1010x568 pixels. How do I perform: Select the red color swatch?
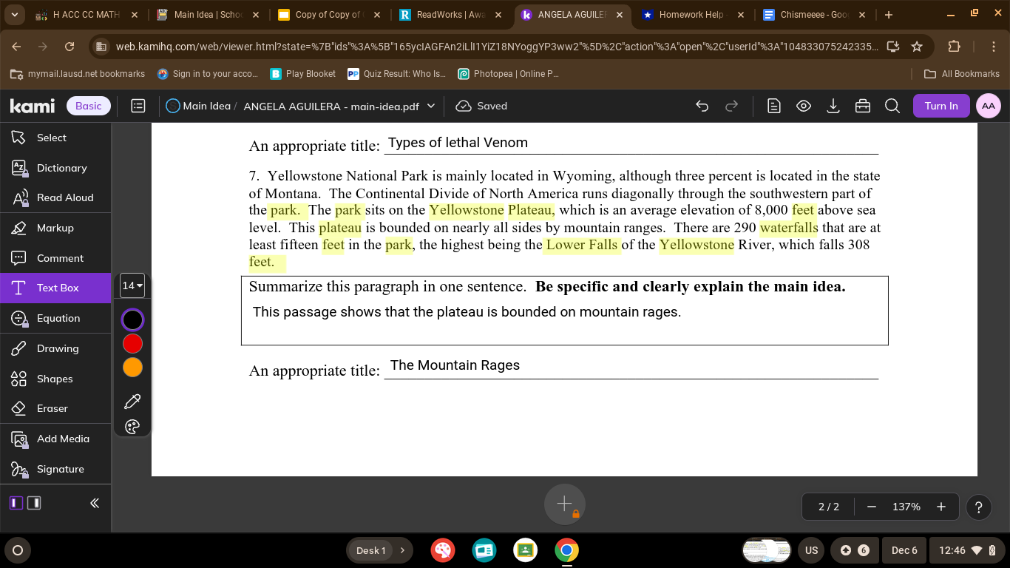point(132,343)
